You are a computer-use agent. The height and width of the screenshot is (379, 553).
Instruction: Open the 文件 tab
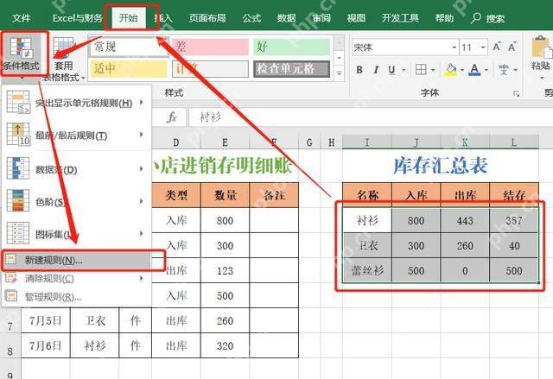[x=21, y=18]
